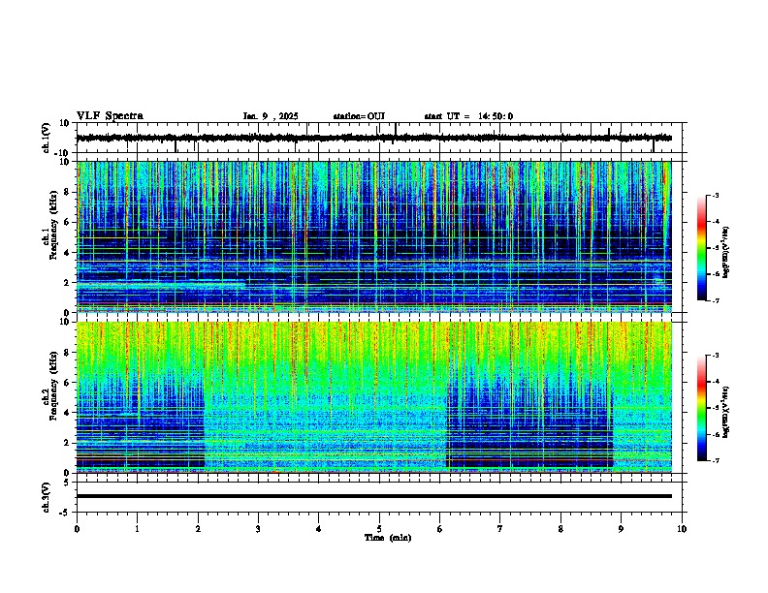Click tick label "10" on the Time axis
The height and width of the screenshot is (593, 768).
coord(682,529)
